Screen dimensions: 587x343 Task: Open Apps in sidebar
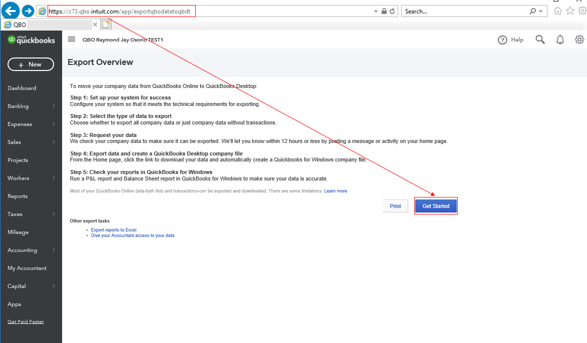pos(14,304)
